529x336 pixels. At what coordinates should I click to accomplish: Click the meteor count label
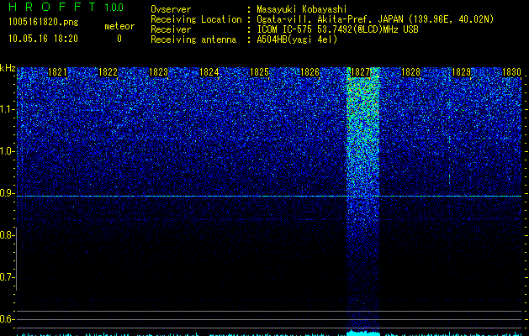coord(119,26)
